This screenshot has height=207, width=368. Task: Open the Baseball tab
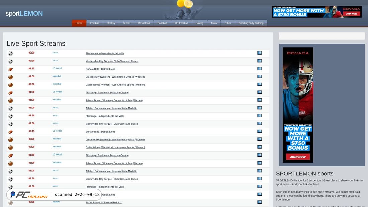162,23
